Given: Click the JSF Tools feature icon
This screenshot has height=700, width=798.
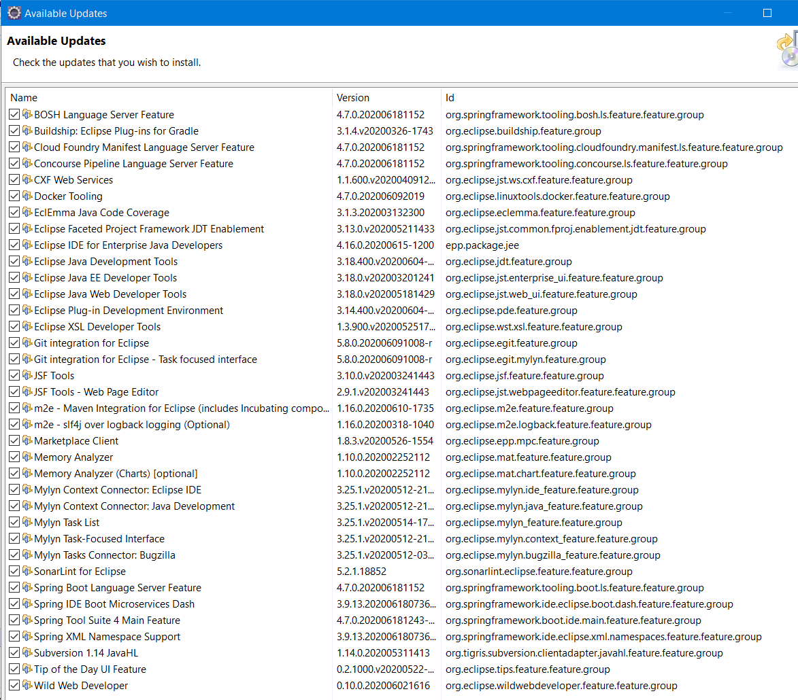Looking at the screenshot, I should click(27, 375).
